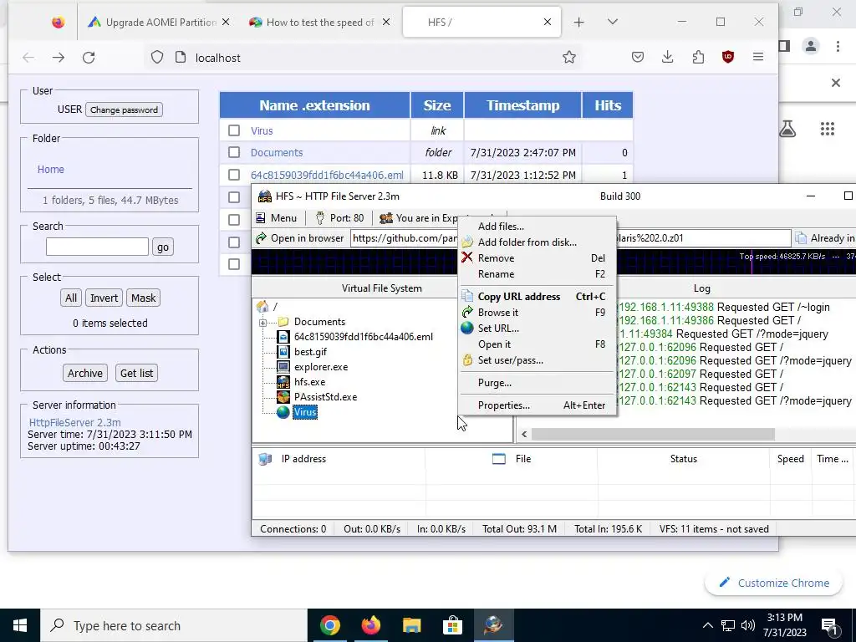Choose 'Add folder from disk...' menu entry
The height and width of the screenshot is (642, 856).
point(538,242)
